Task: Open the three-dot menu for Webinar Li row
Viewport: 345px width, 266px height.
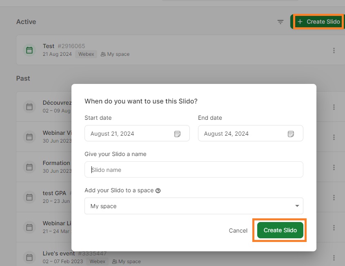Action: point(334,228)
